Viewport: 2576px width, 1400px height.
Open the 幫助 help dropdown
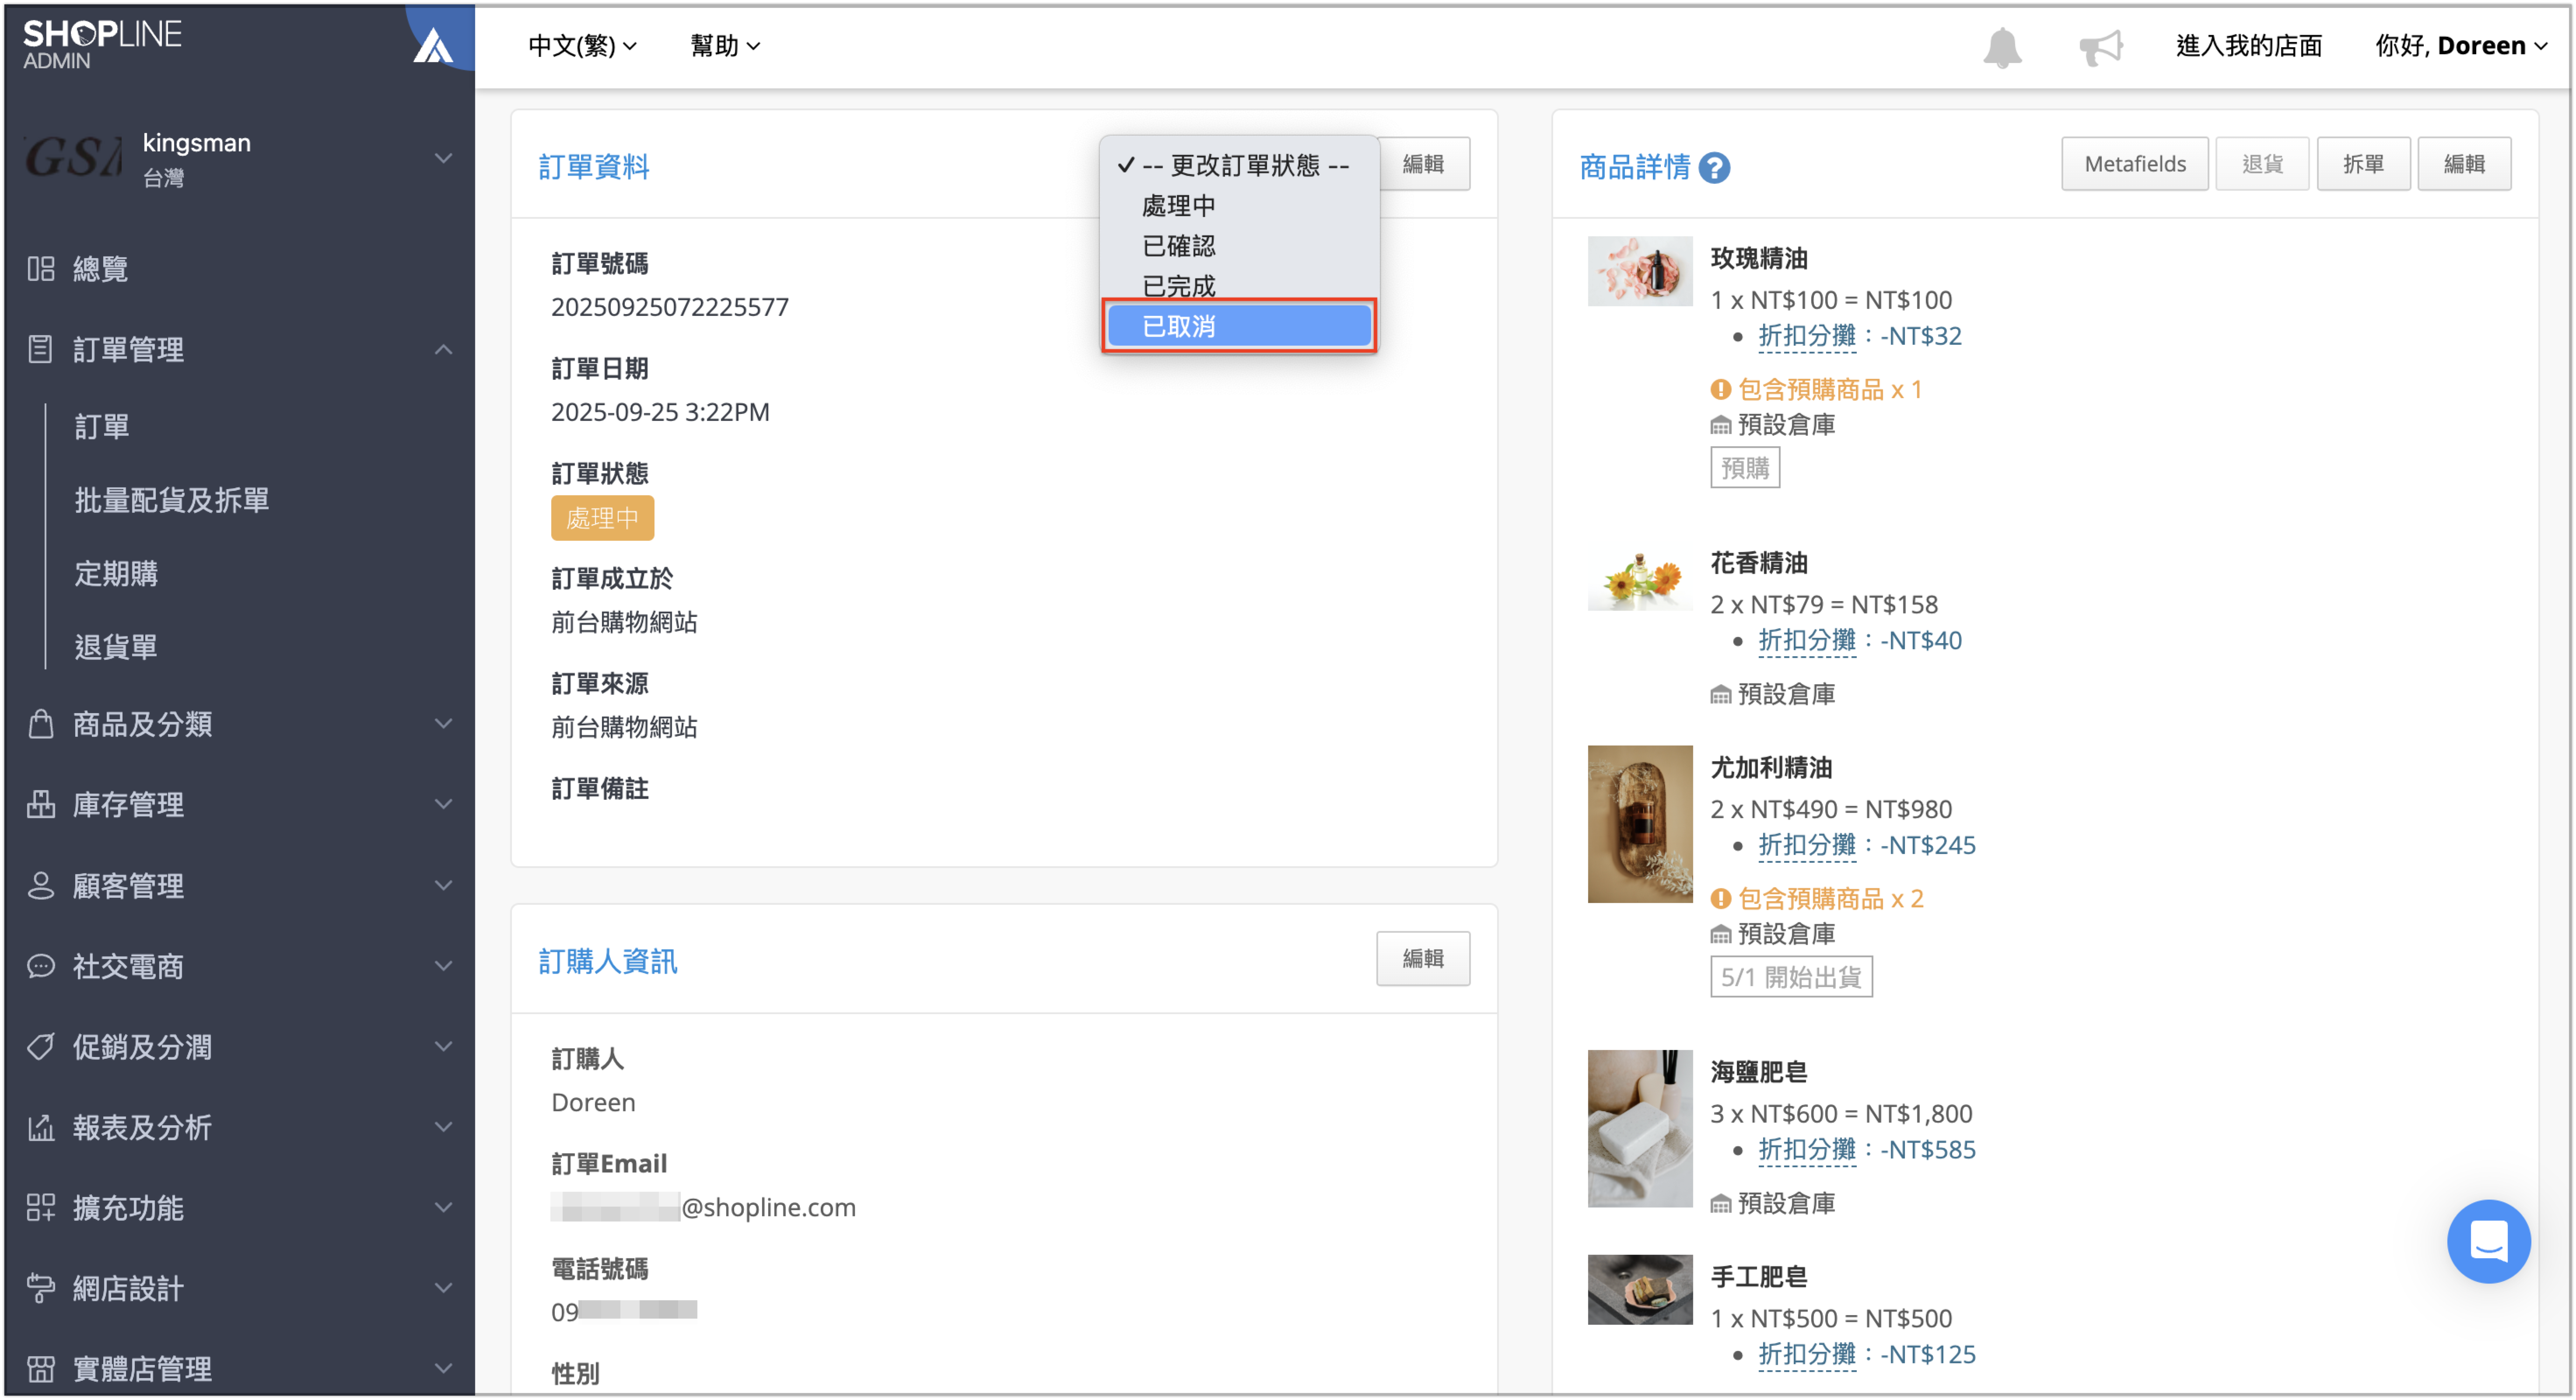[725, 46]
